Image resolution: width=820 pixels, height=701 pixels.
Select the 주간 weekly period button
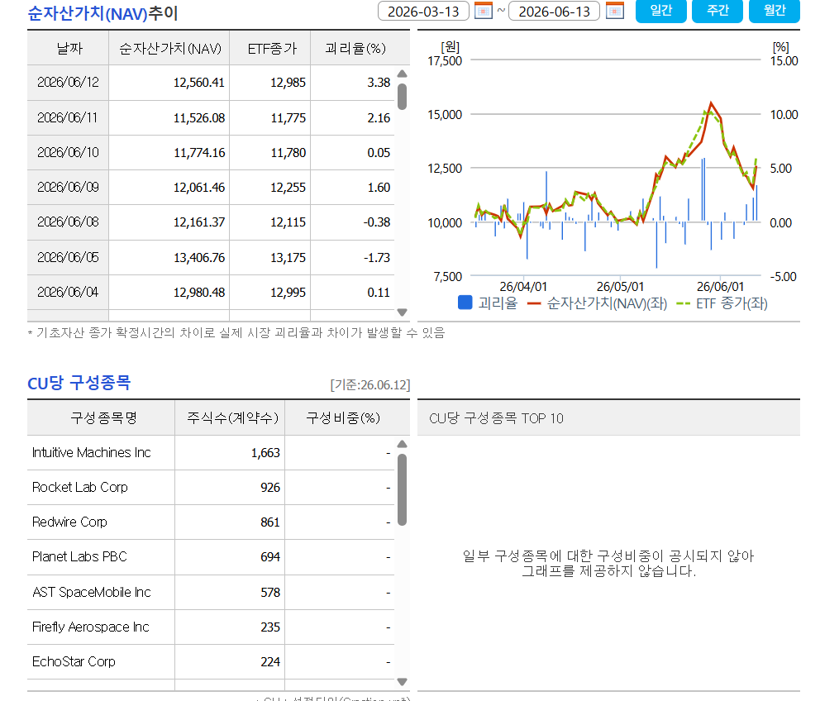717,11
